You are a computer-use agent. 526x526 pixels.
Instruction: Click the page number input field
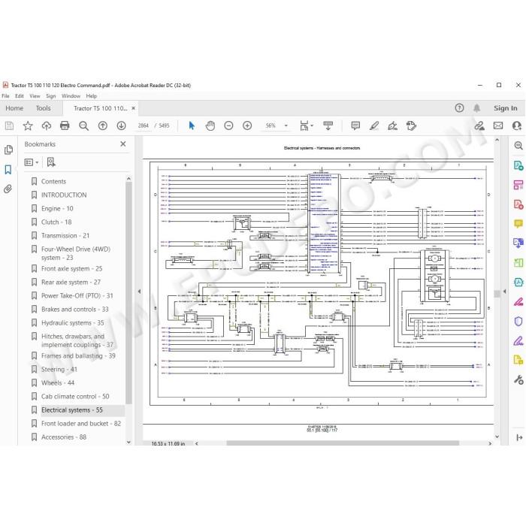(144, 125)
